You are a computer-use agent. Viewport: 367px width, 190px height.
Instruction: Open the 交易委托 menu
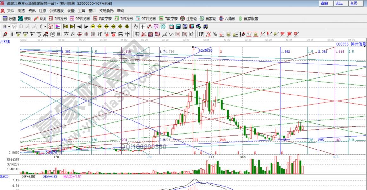[x=106, y=11]
